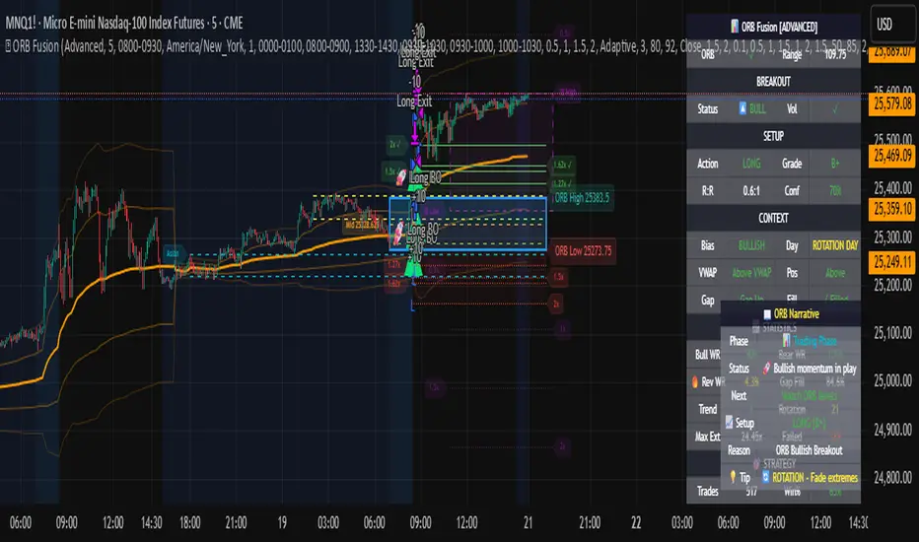Image resolution: width=919 pixels, height=542 pixels.
Task: Click the Above VWAP value
Action: pos(751,272)
